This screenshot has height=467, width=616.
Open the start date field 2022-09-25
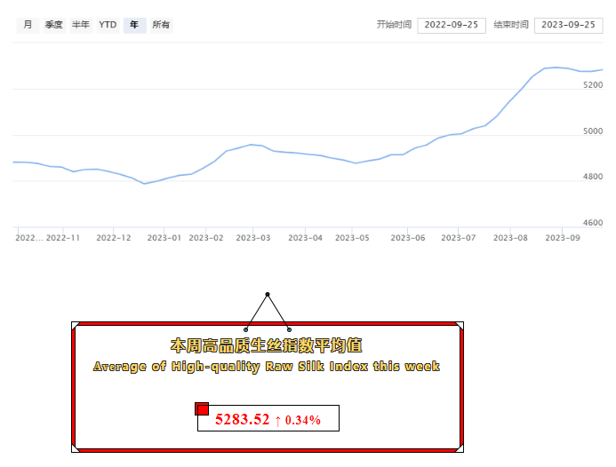[451, 25]
